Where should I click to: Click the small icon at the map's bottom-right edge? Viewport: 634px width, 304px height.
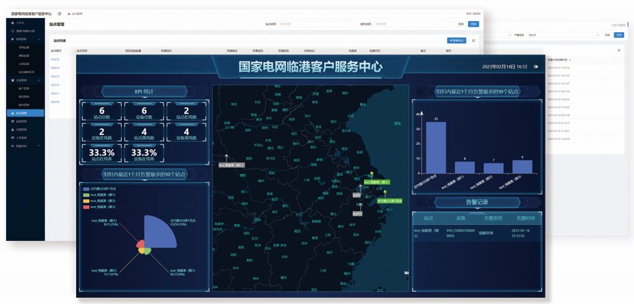(406, 273)
